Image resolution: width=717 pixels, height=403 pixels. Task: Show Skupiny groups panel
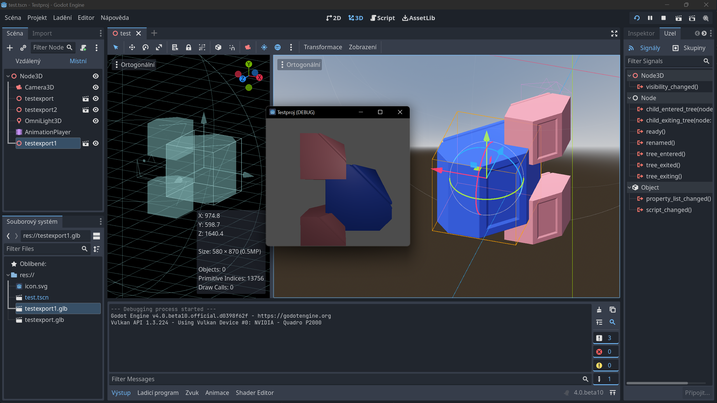point(689,48)
